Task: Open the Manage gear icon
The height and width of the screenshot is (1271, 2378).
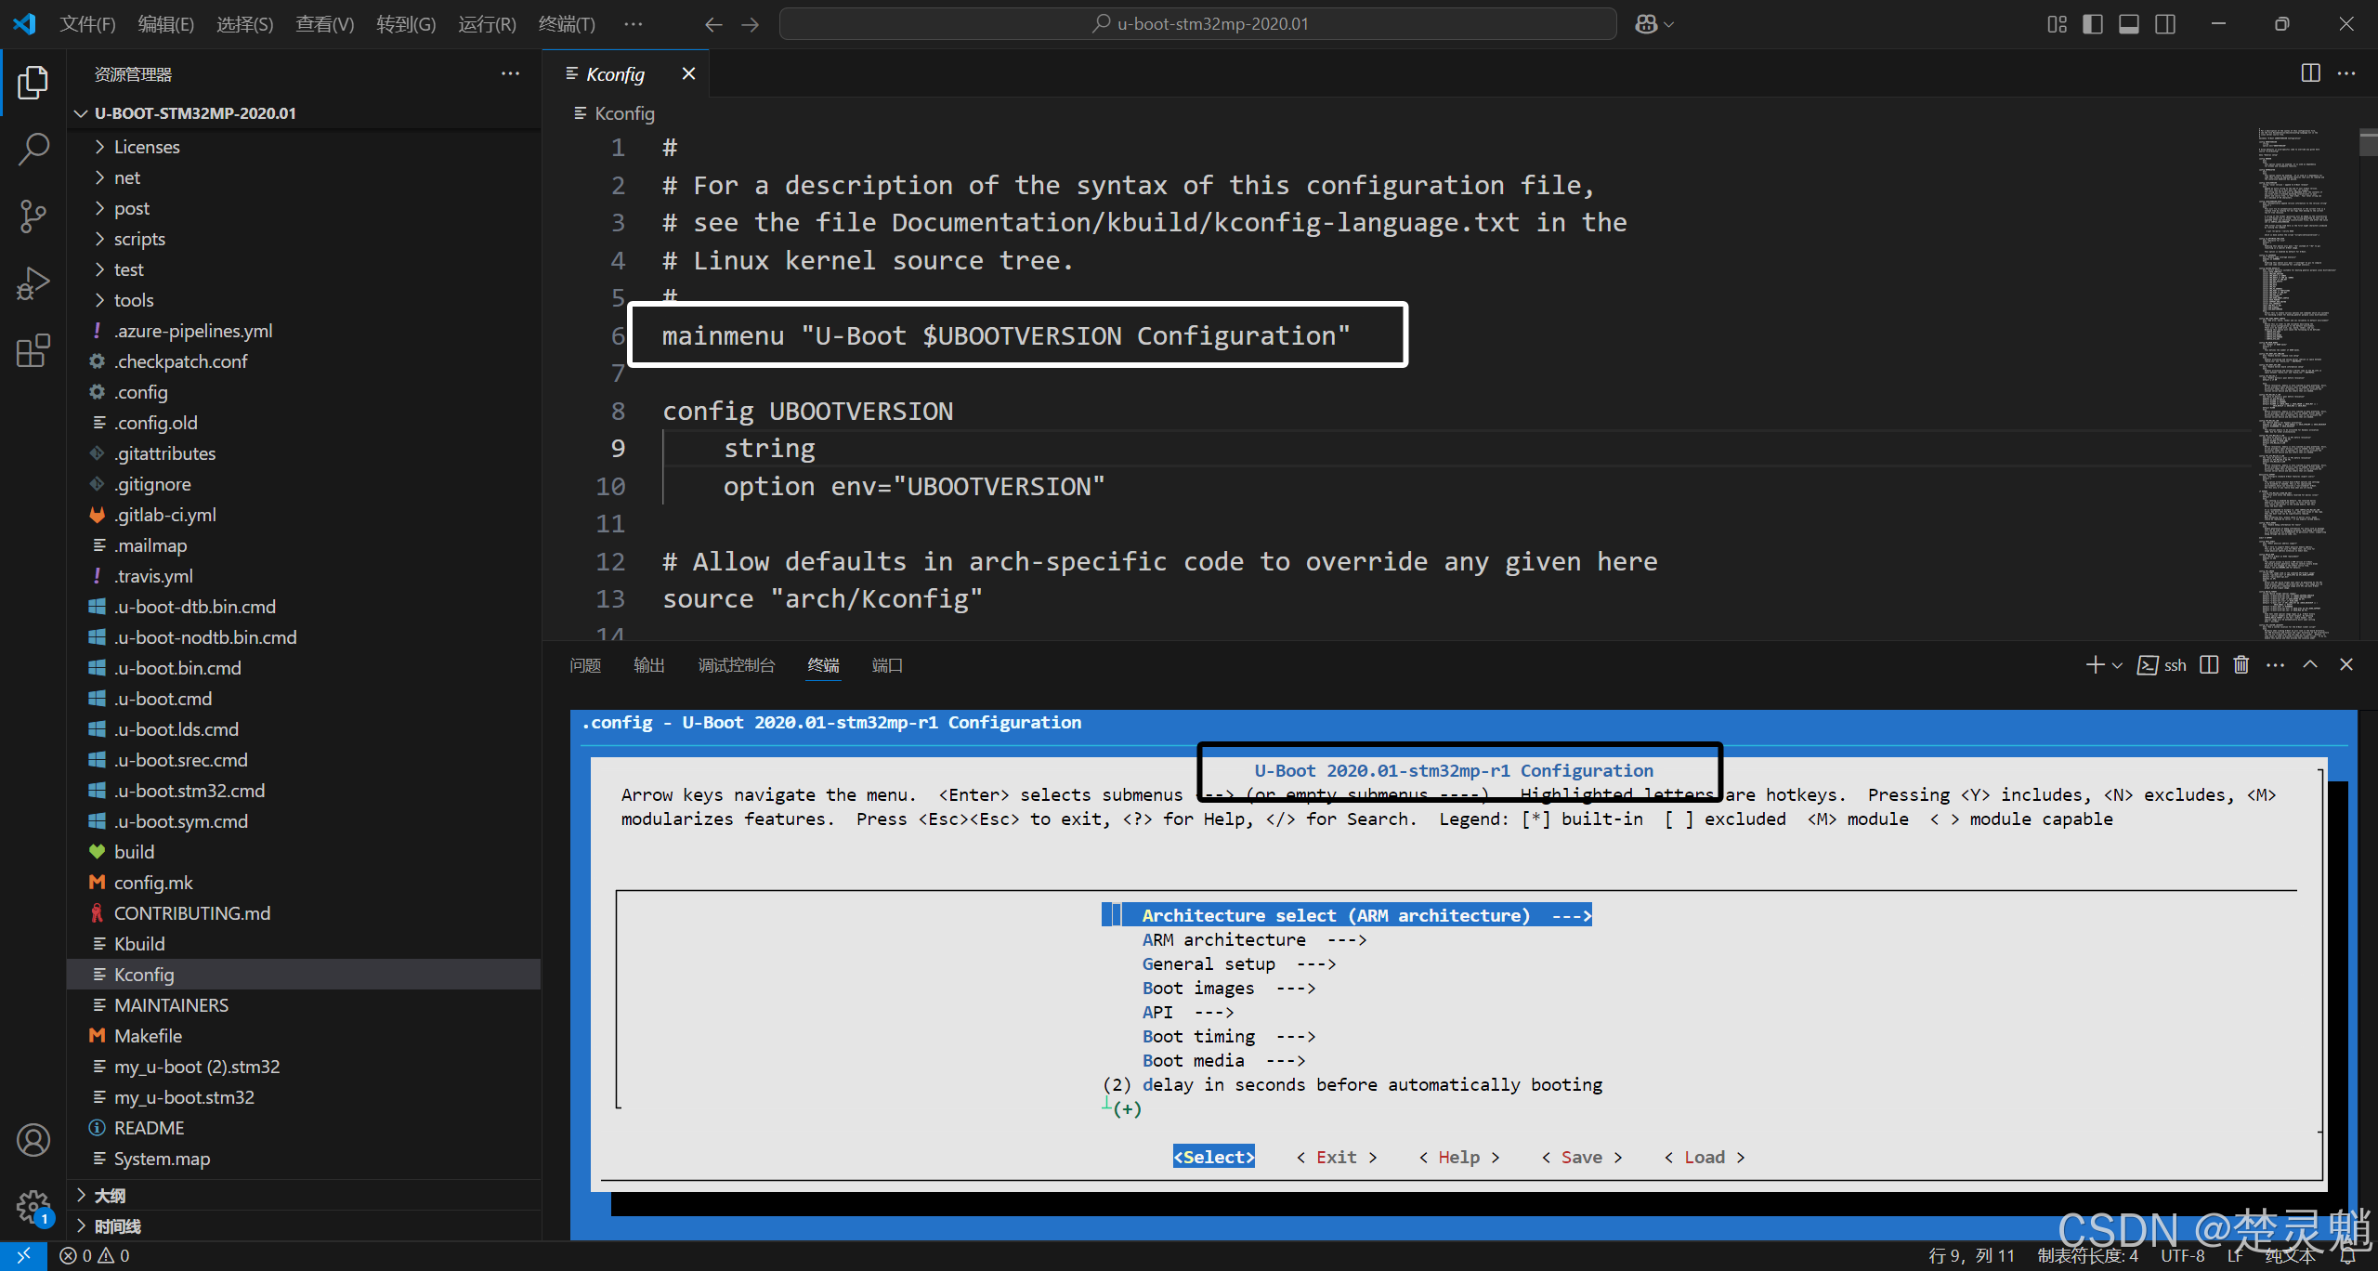Action: click(x=33, y=1207)
